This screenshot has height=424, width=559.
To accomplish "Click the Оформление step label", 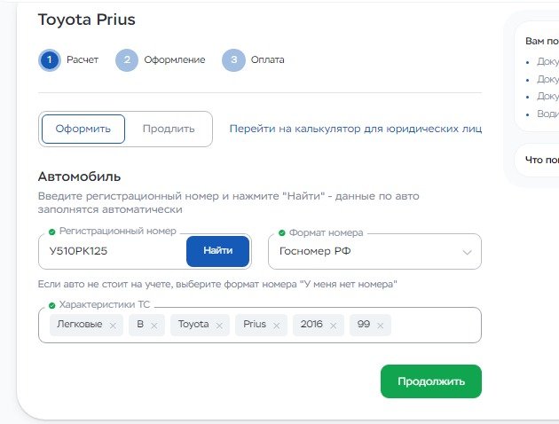I will pos(175,59).
